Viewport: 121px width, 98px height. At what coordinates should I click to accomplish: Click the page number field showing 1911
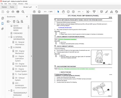pyautogui.click(x=45, y=12)
